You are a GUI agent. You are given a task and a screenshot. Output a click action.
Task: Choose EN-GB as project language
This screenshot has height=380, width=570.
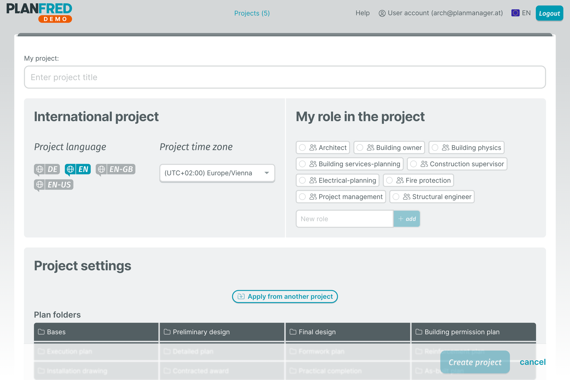[115, 169]
